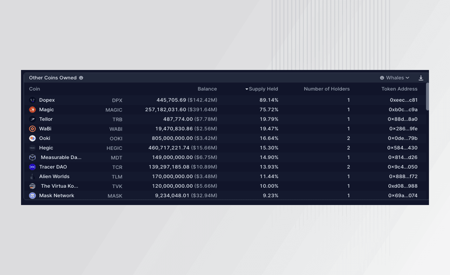This screenshot has height=275, width=450.
Task: Open token address 0xd08...988
Action: point(403,186)
